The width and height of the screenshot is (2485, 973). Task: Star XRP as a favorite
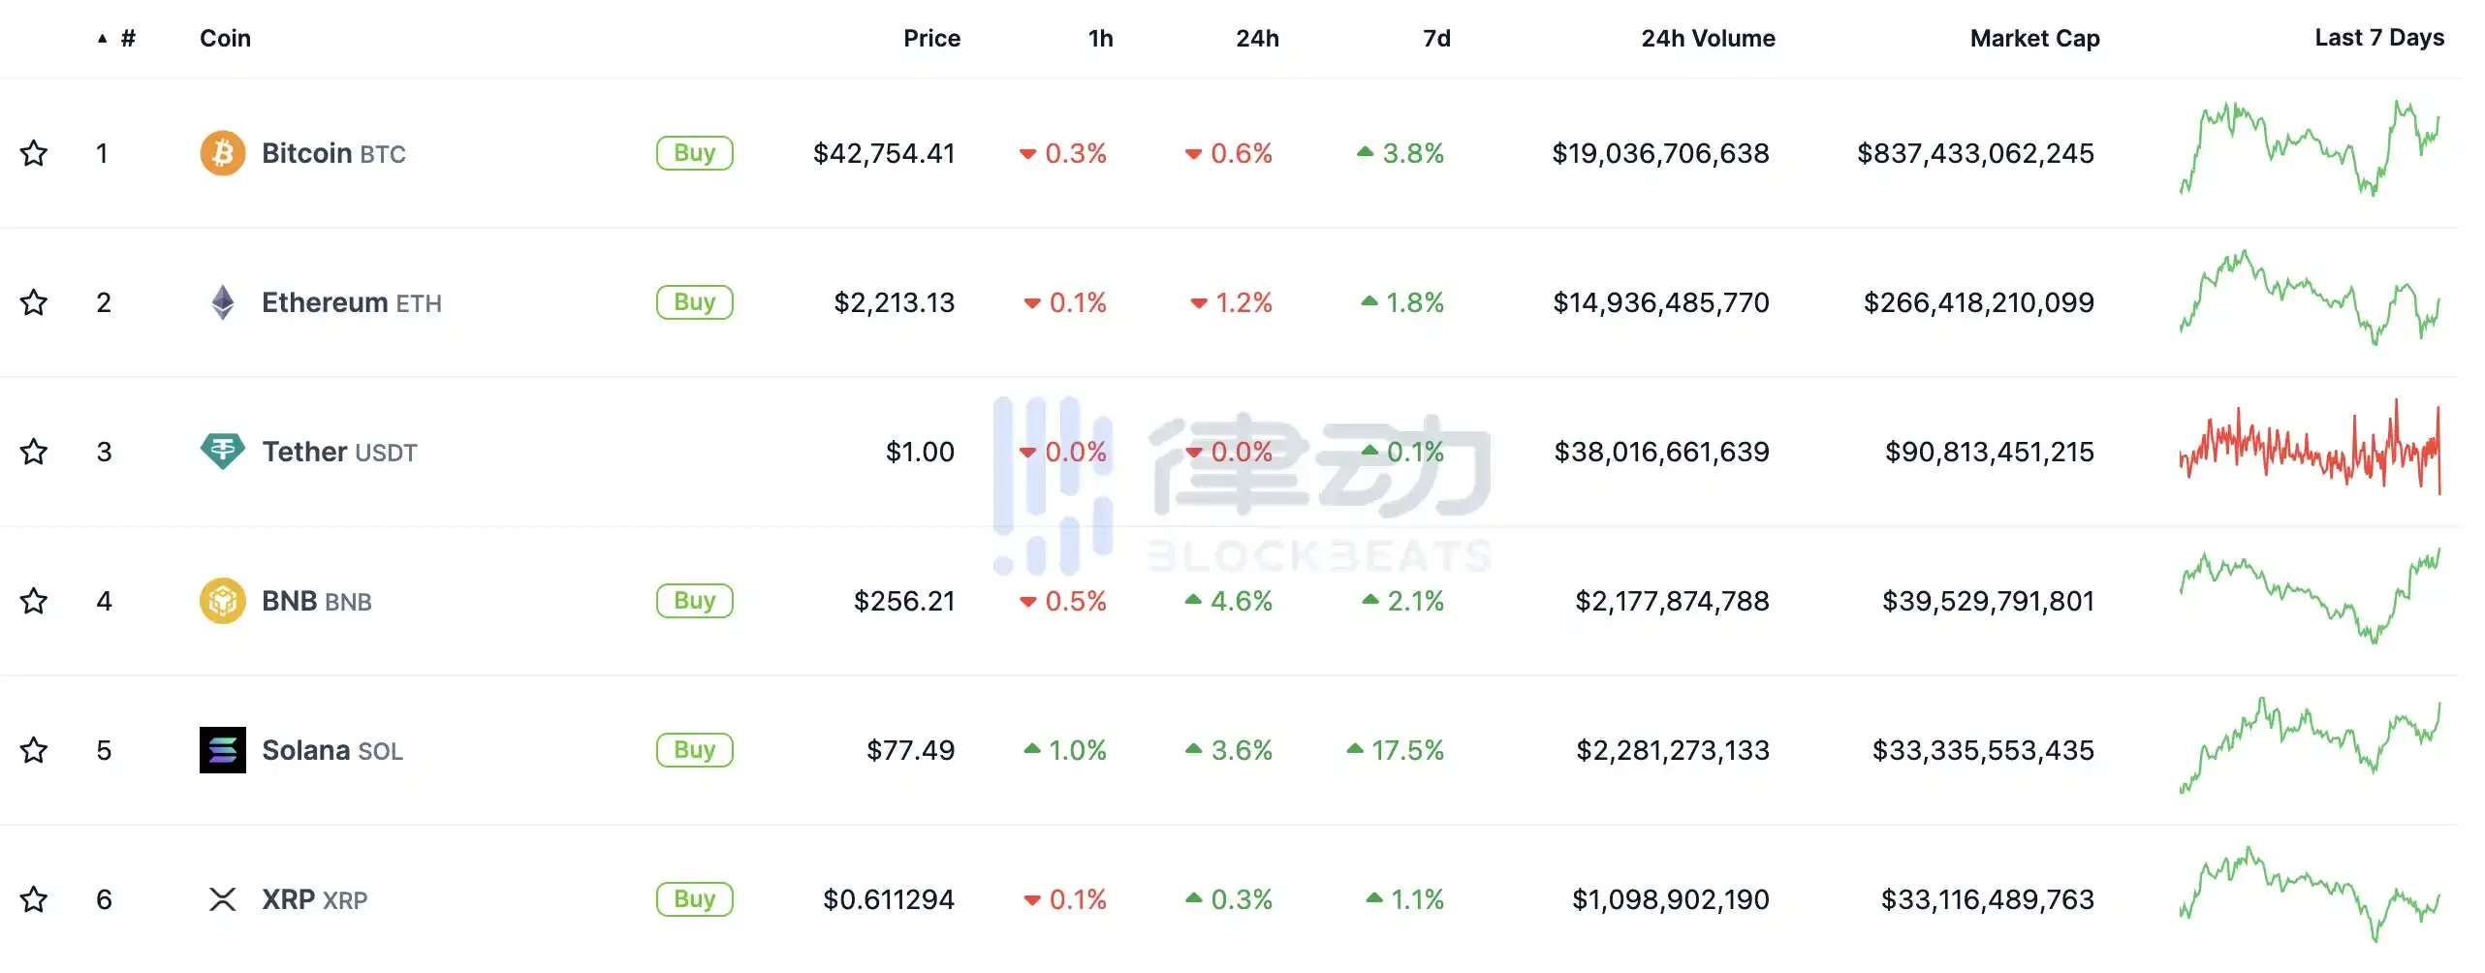point(34,899)
